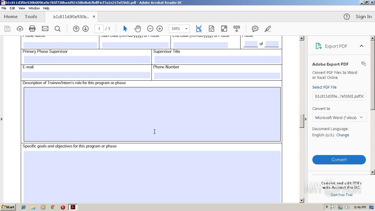375x211 pixels.
Task: Switch to the Tools tab
Action: pos(31,17)
